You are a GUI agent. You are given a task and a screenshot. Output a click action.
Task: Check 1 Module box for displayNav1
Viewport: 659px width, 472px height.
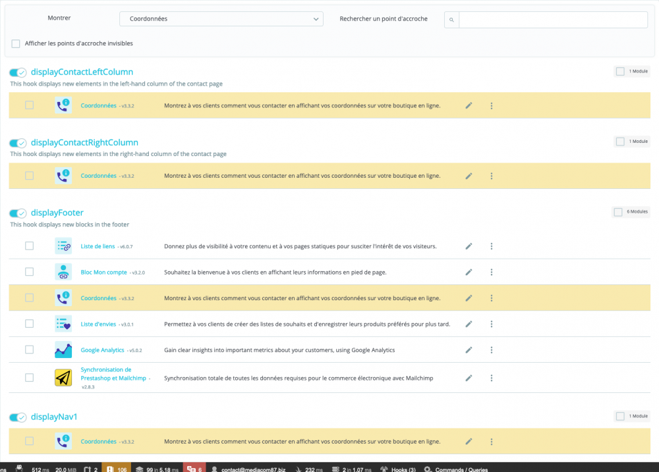point(620,416)
